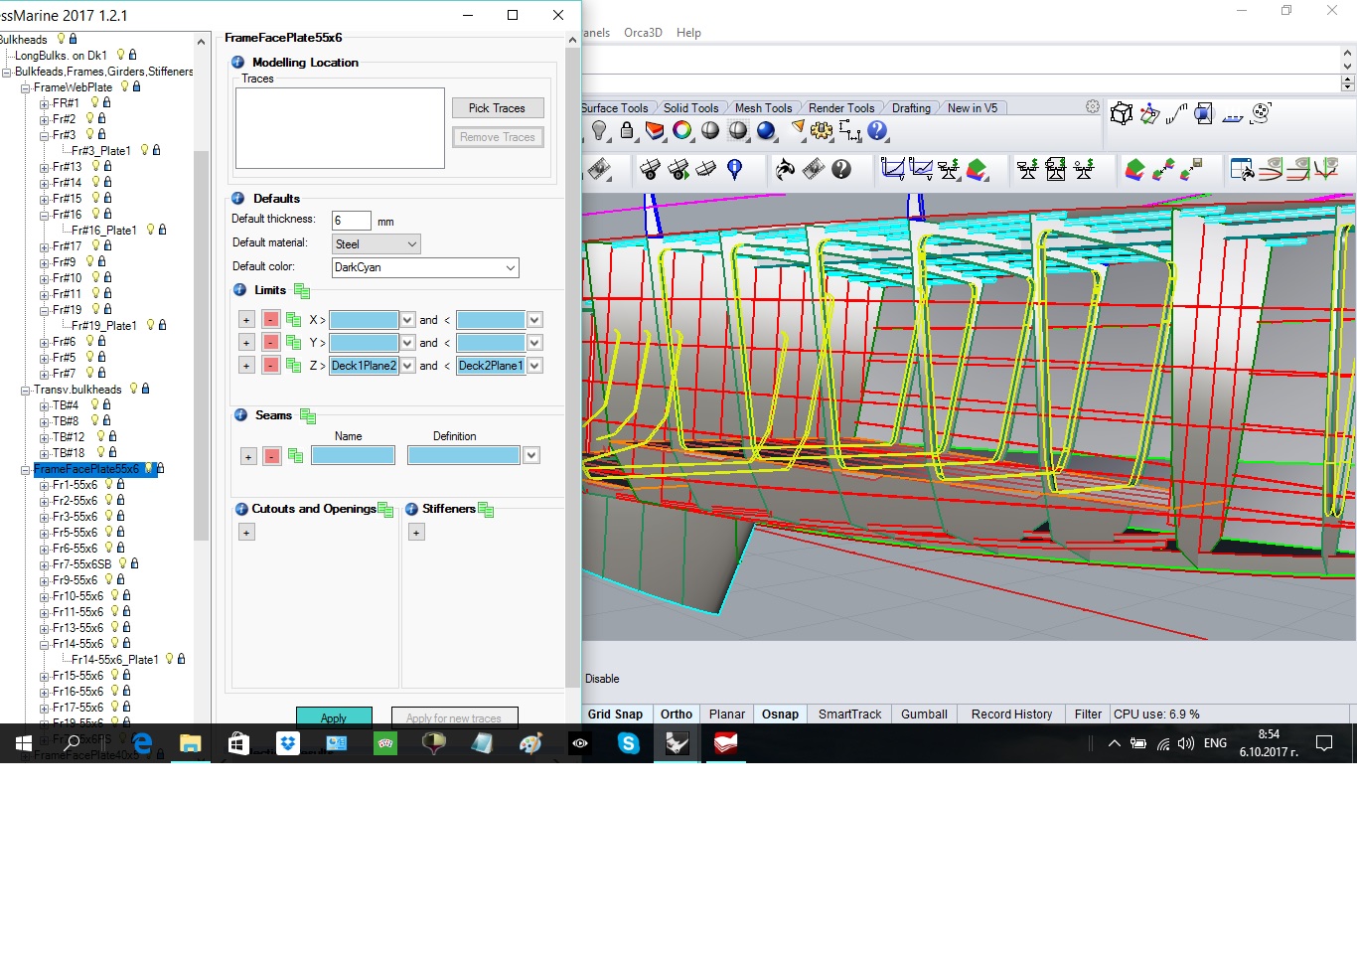Open the Default color DarkCyan dropdown

pyautogui.click(x=425, y=267)
